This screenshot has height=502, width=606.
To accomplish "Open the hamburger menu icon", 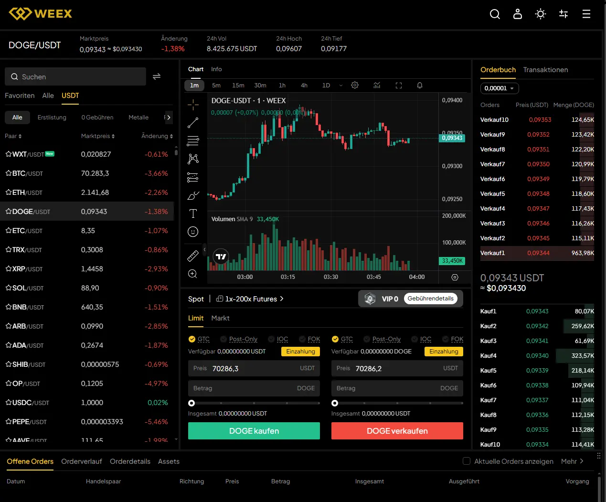I will click(x=586, y=14).
